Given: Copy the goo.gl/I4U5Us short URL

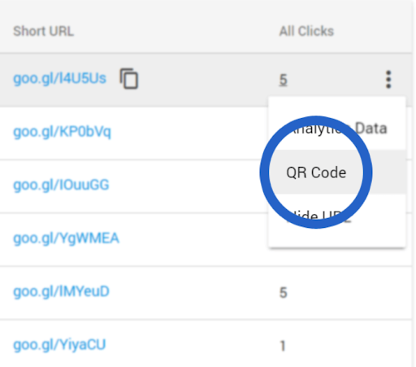Looking at the screenshot, I should (x=129, y=79).
